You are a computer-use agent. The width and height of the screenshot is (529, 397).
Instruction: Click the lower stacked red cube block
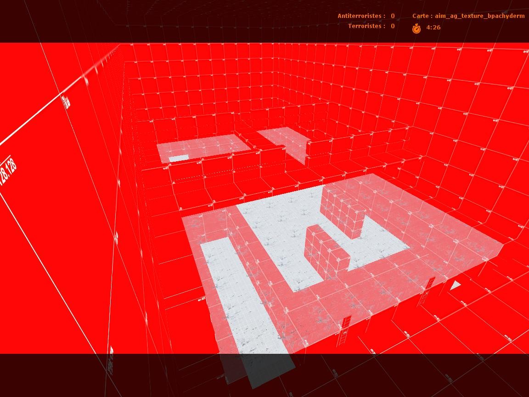coord(326,251)
